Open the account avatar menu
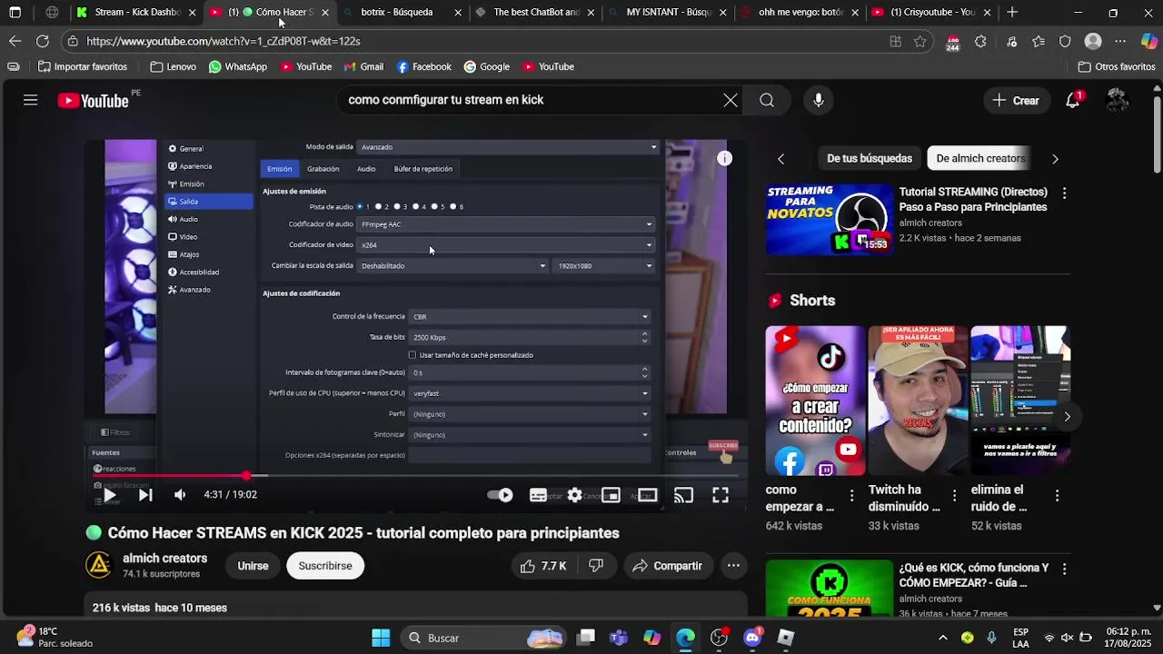 tap(1118, 100)
